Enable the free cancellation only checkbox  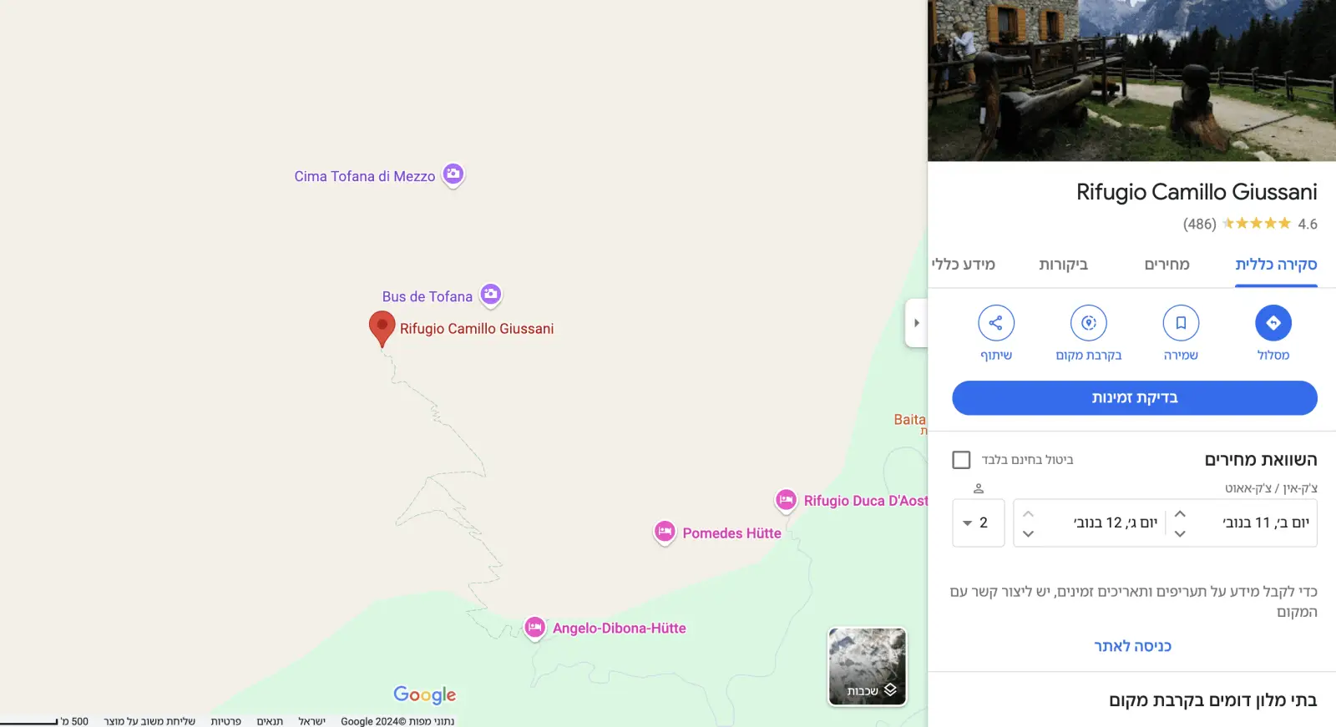pos(961,460)
